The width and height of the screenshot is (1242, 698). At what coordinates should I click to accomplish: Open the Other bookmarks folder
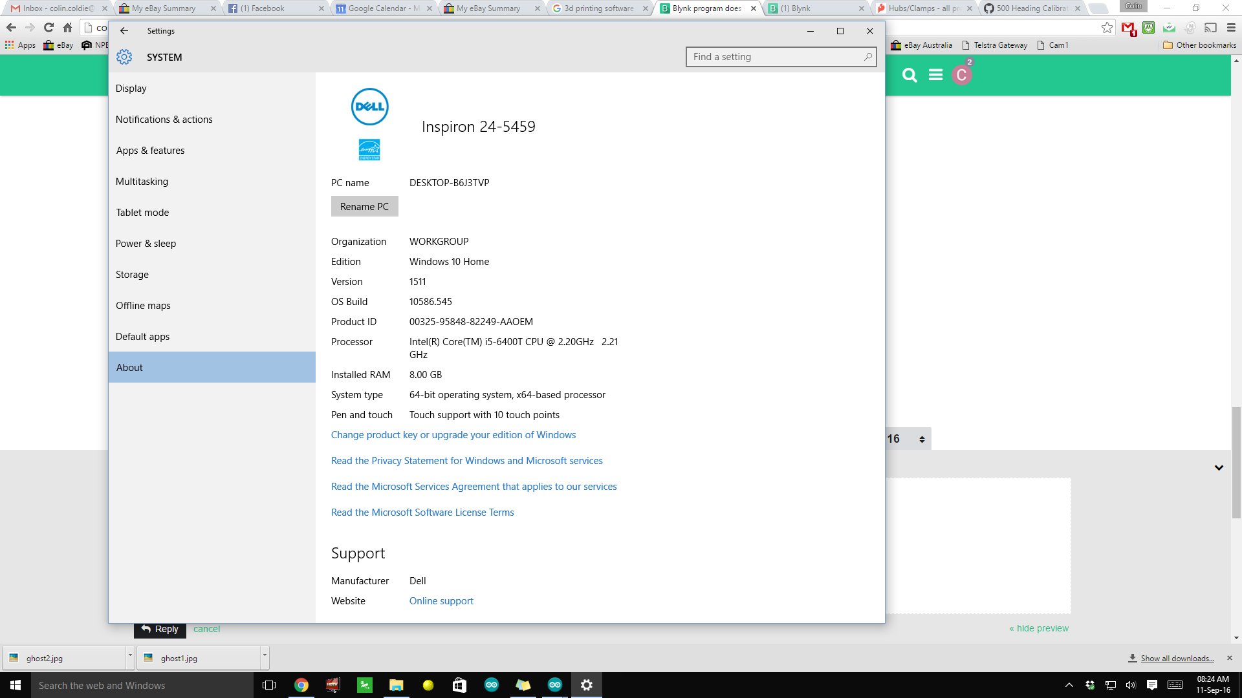tap(1199, 45)
